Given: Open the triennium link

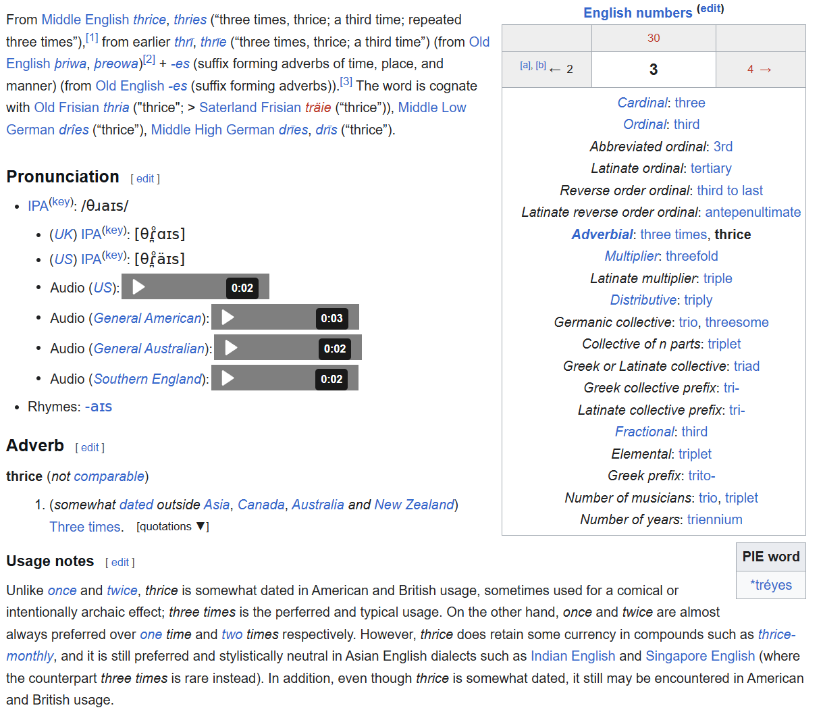Looking at the screenshot, I should point(715,519).
